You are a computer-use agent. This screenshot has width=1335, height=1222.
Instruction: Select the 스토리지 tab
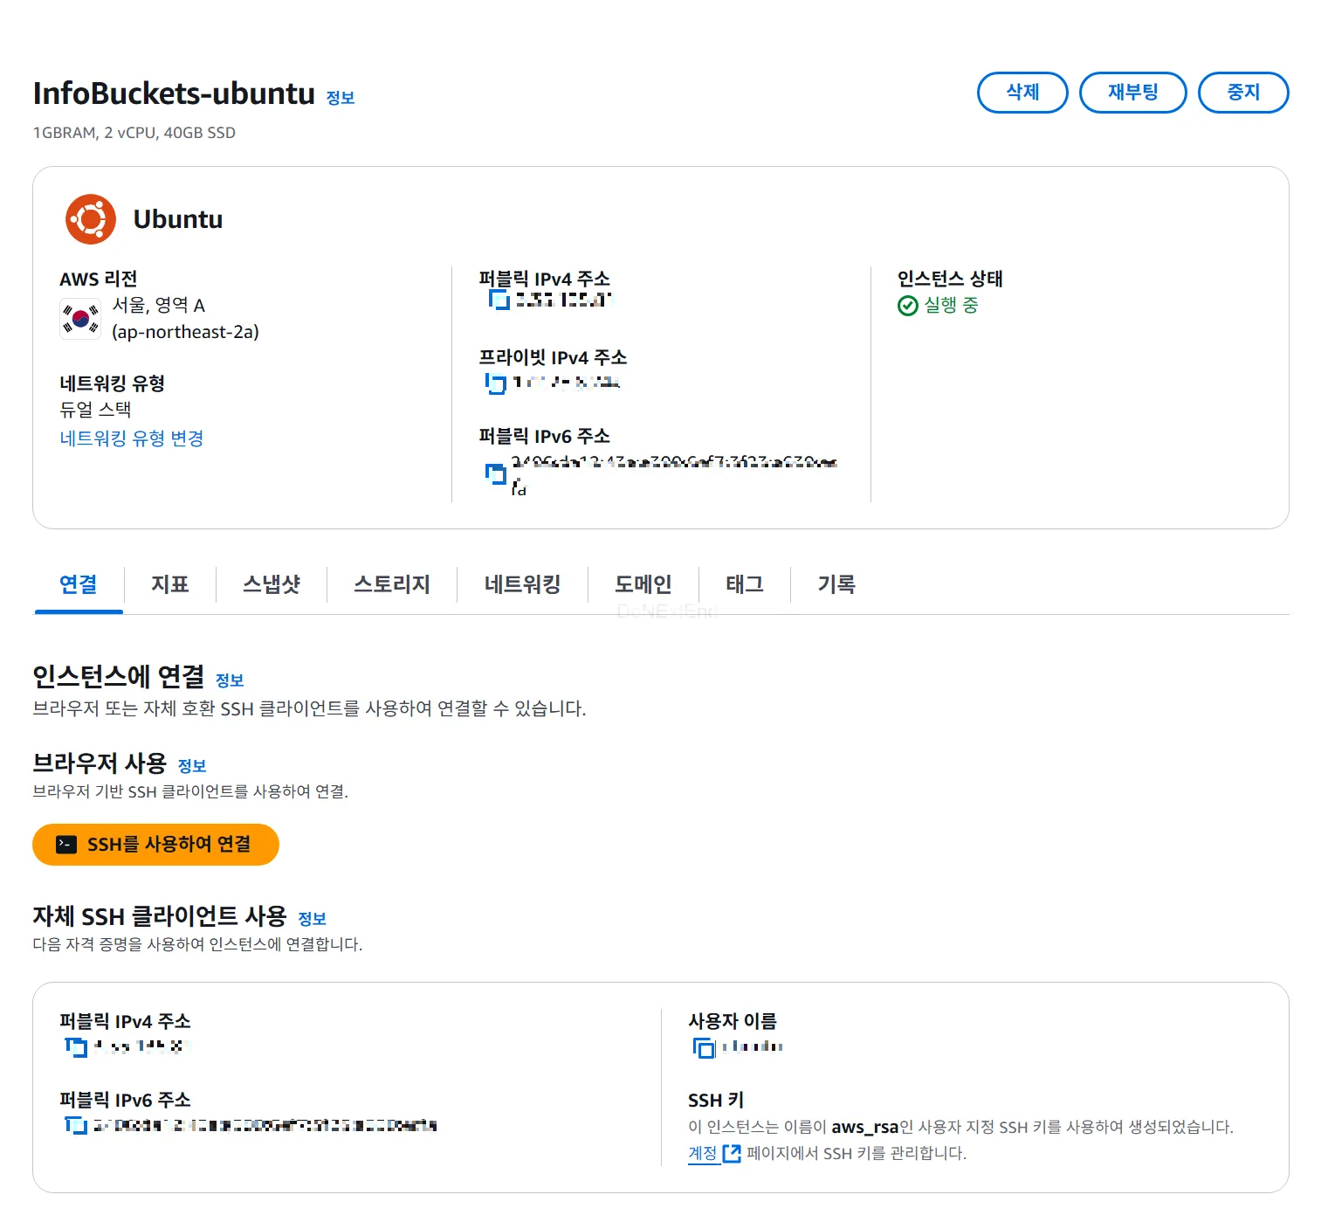(x=391, y=584)
